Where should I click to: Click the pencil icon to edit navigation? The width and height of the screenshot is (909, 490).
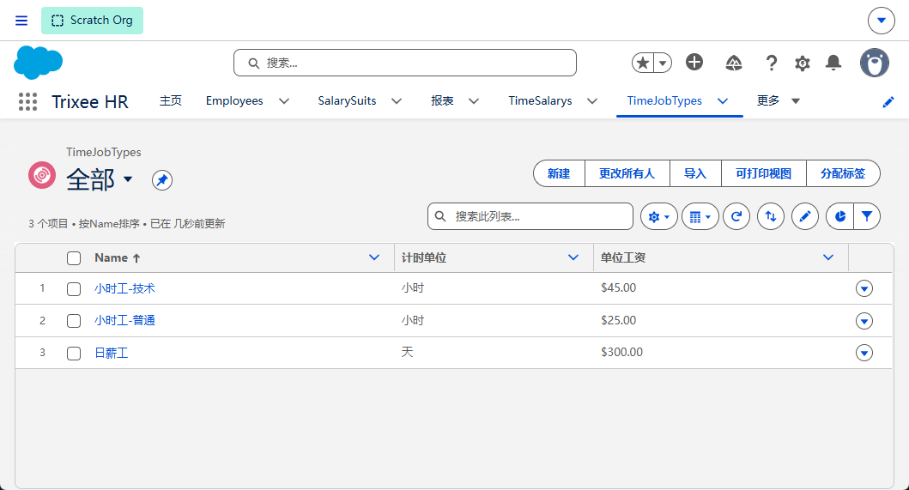point(888,103)
